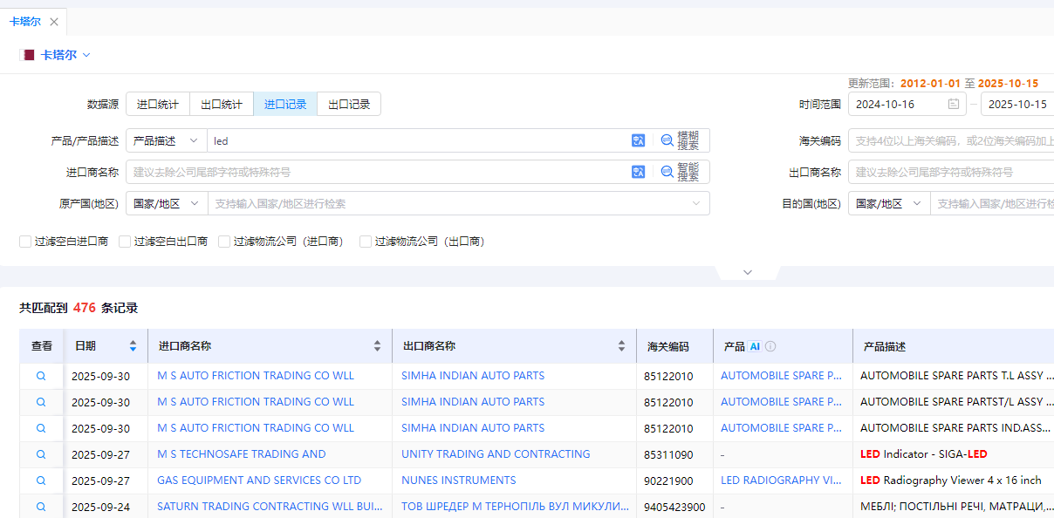1054x518 pixels.
Task: Enable the 过滤空白进口商 checkbox
Action: [24, 242]
